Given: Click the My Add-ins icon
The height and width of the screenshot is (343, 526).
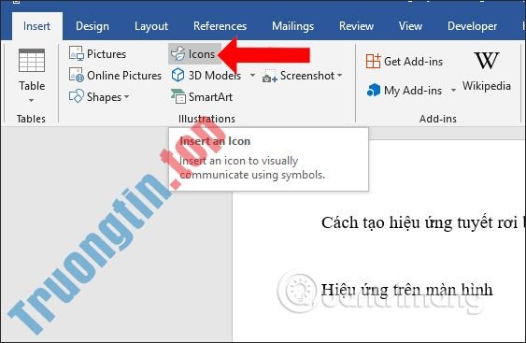Looking at the screenshot, I should [374, 90].
